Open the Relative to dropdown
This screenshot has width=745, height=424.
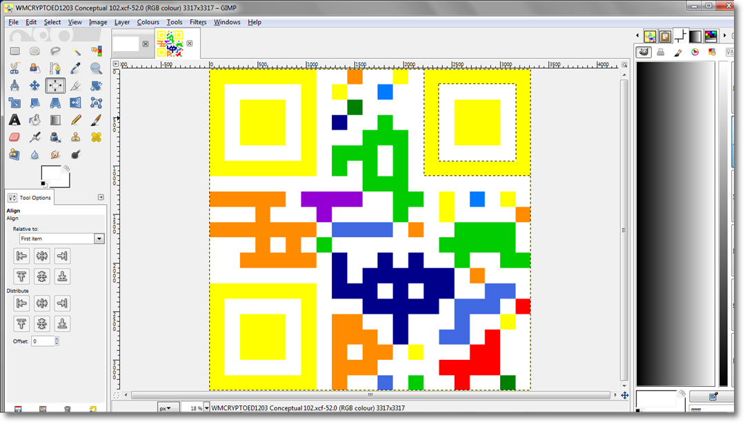(62, 239)
